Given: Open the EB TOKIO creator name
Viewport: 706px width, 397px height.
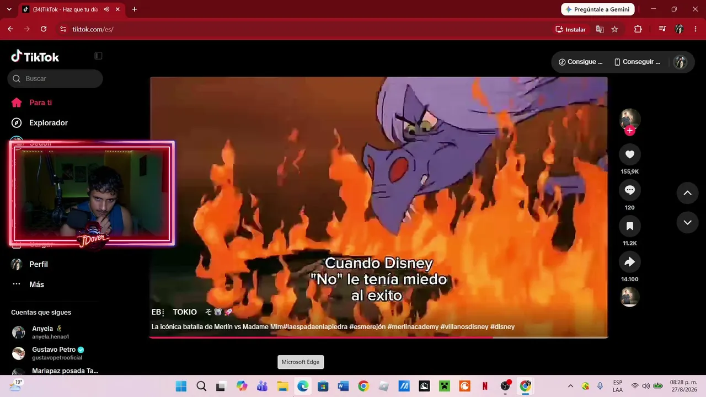Looking at the screenshot, I should tap(192, 312).
